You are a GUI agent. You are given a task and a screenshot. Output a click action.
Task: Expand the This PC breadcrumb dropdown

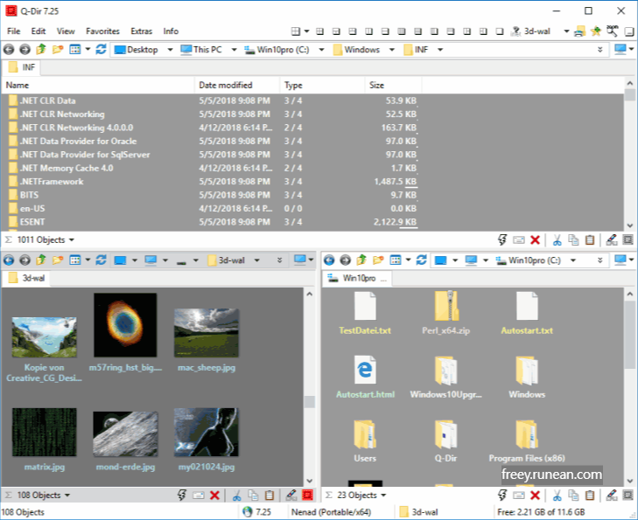[234, 50]
